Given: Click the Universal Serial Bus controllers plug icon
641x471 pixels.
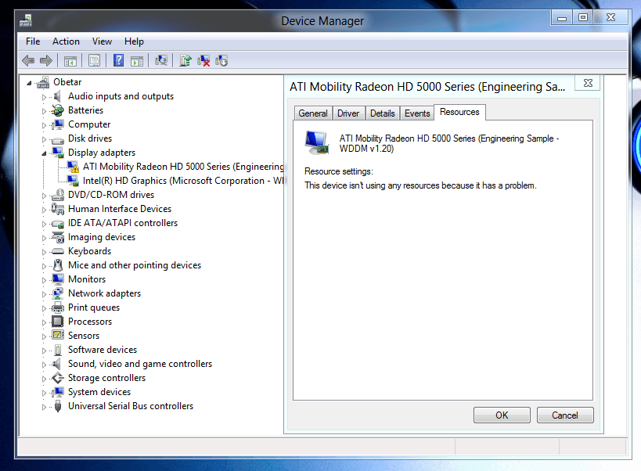Looking at the screenshot, I should 58,406.
